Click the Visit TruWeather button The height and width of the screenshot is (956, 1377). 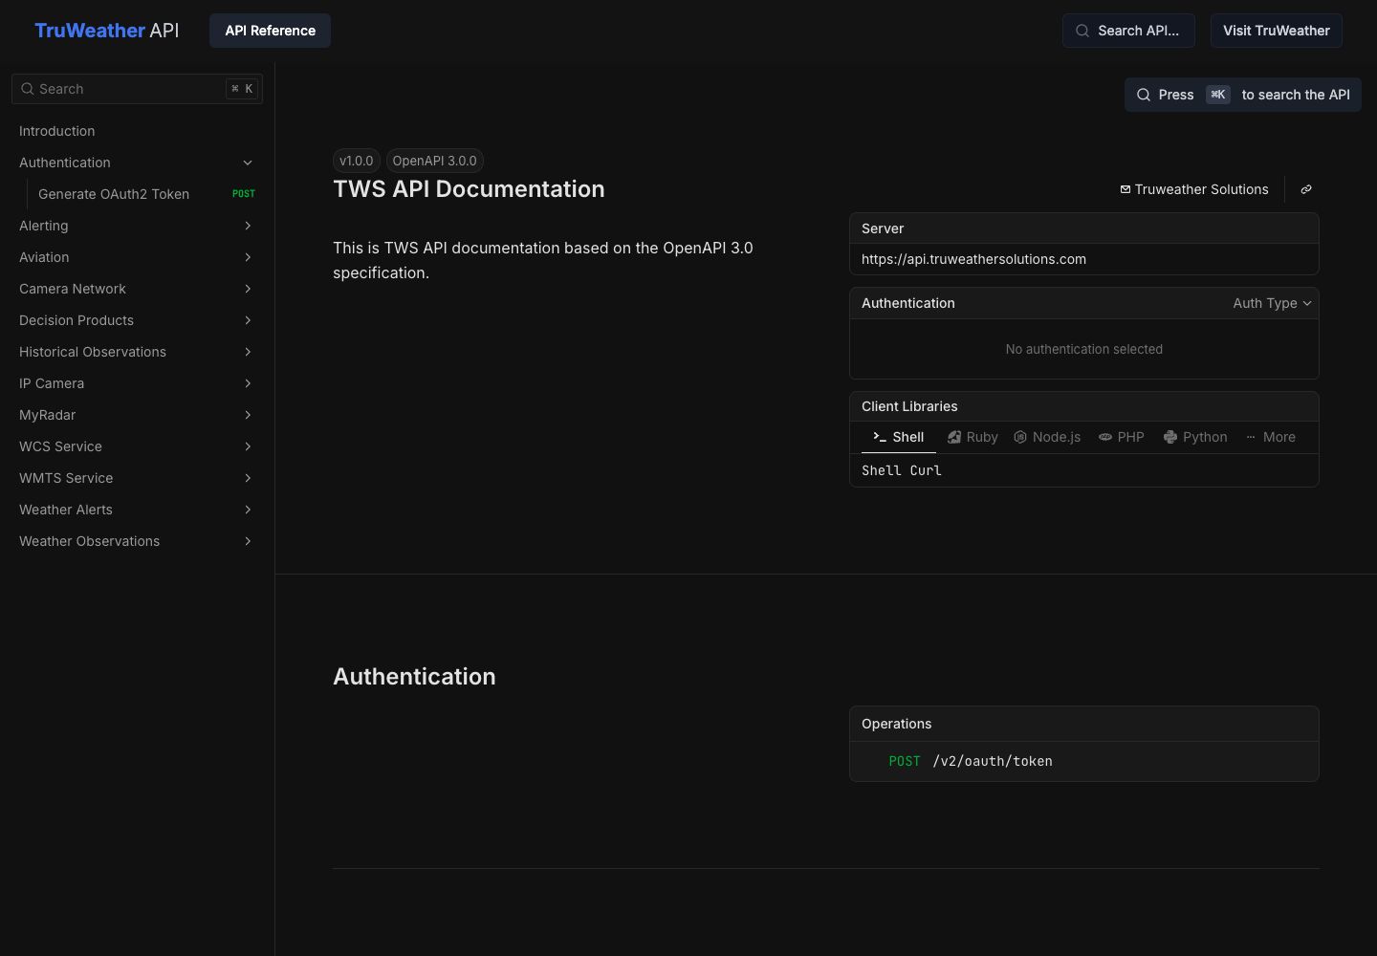pyautogui.click(x=1276, y=31)
